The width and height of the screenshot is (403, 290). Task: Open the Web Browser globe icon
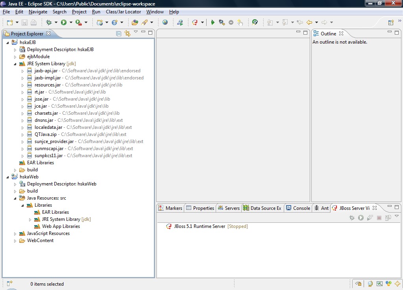click(x=165, y=22)
